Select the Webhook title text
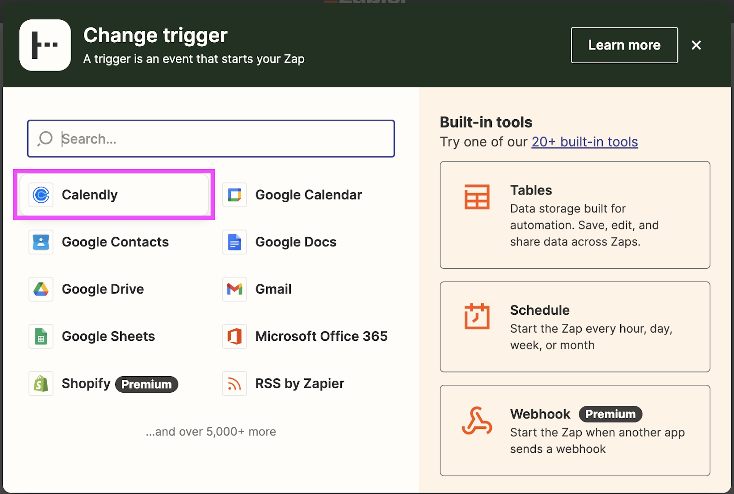 [540, 414]
